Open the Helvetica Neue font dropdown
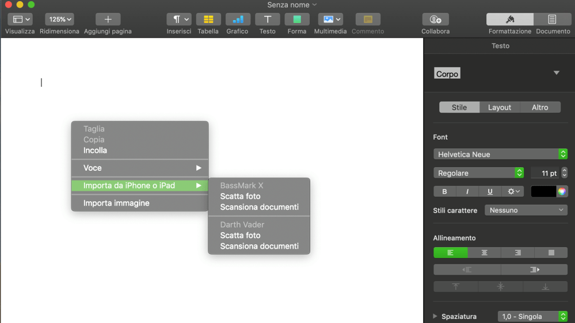 pyautogui.click(x=500, y=154)
